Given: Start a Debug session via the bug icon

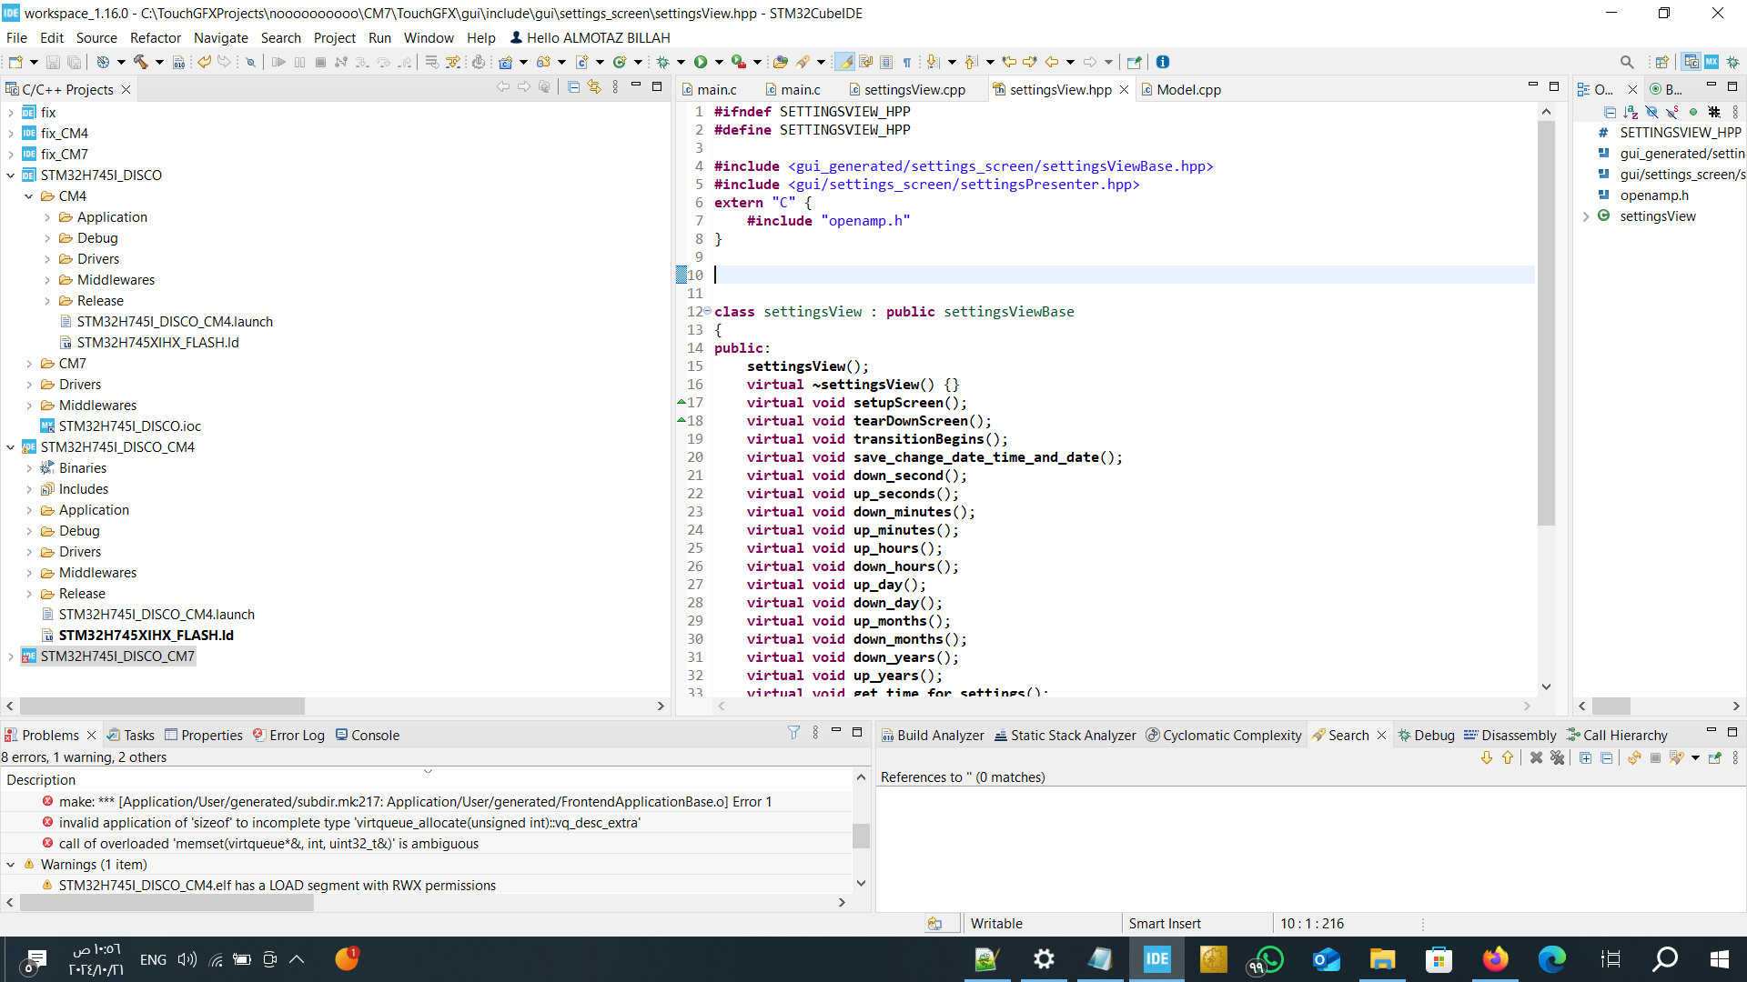Looking at the screenshot, I should click(x=662, y=62).
